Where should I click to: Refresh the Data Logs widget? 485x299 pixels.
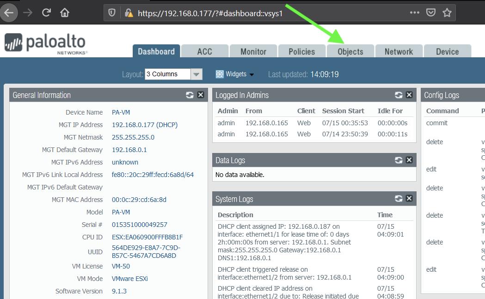tap(399, 160)
